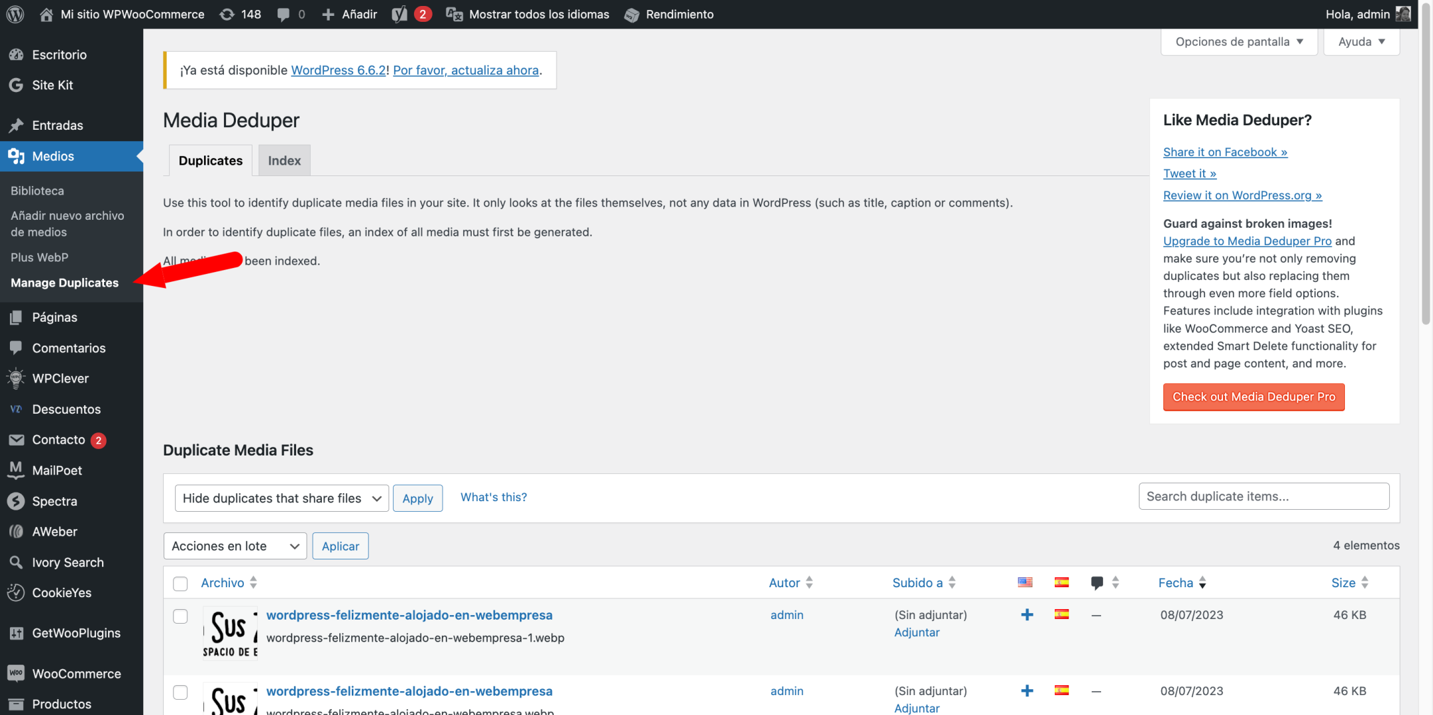
Task: Open the WooCommerce woo icon
Action: [x=16, y=674]
